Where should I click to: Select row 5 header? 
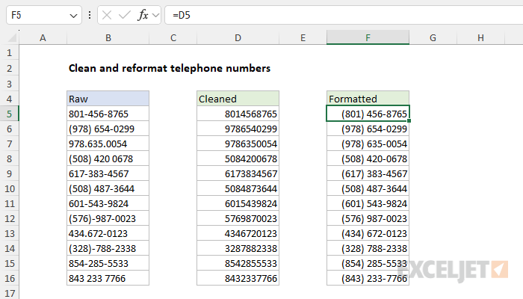point(9,114)
